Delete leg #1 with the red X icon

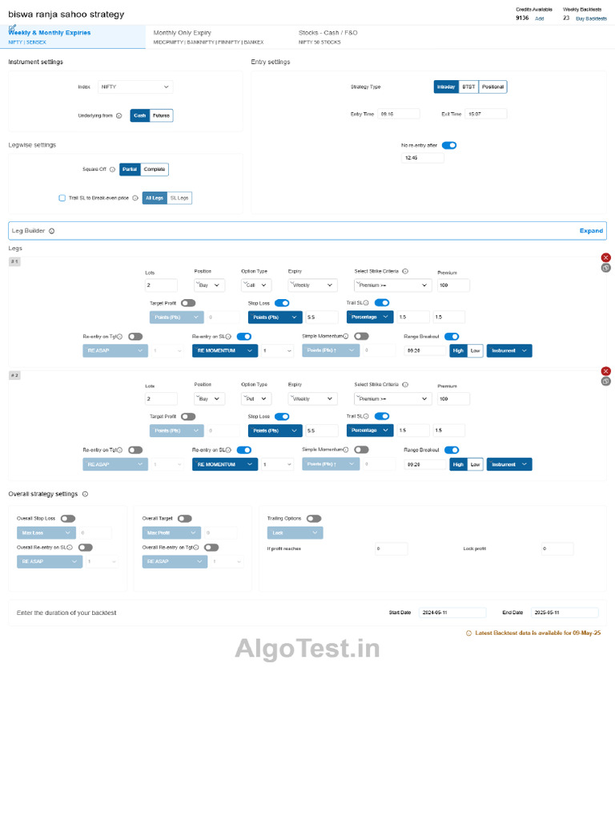coord(605,257)
